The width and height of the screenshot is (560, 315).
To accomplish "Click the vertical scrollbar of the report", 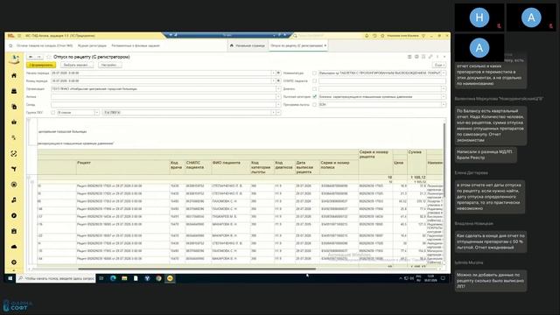I will pos(444,160).
